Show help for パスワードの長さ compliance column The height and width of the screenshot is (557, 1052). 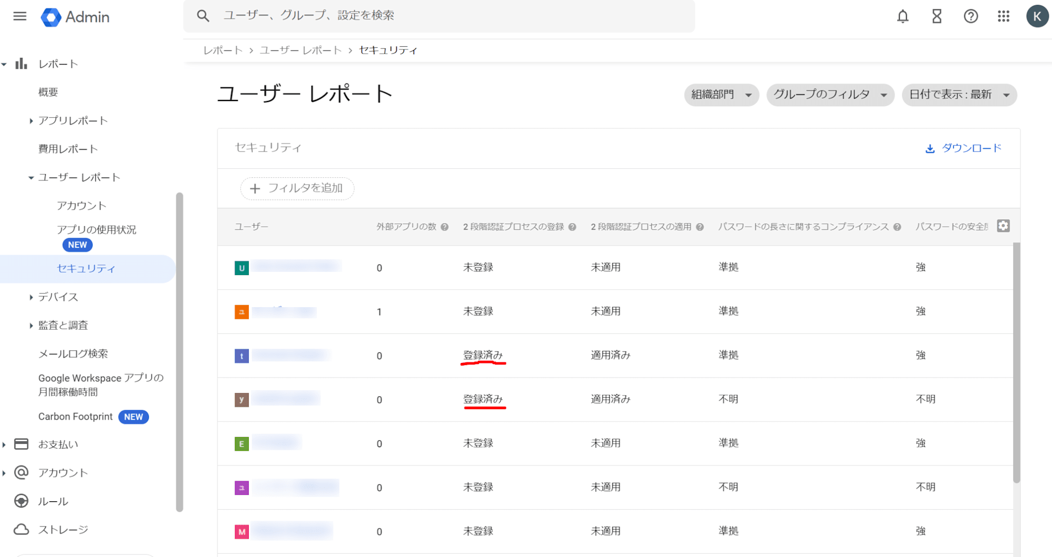click(897, 227)
